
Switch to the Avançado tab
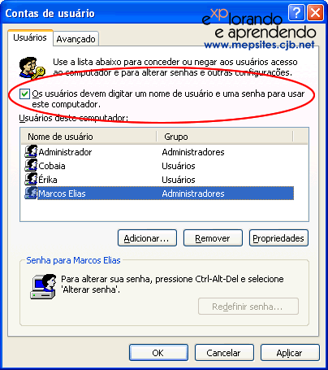tap(76, 39)
